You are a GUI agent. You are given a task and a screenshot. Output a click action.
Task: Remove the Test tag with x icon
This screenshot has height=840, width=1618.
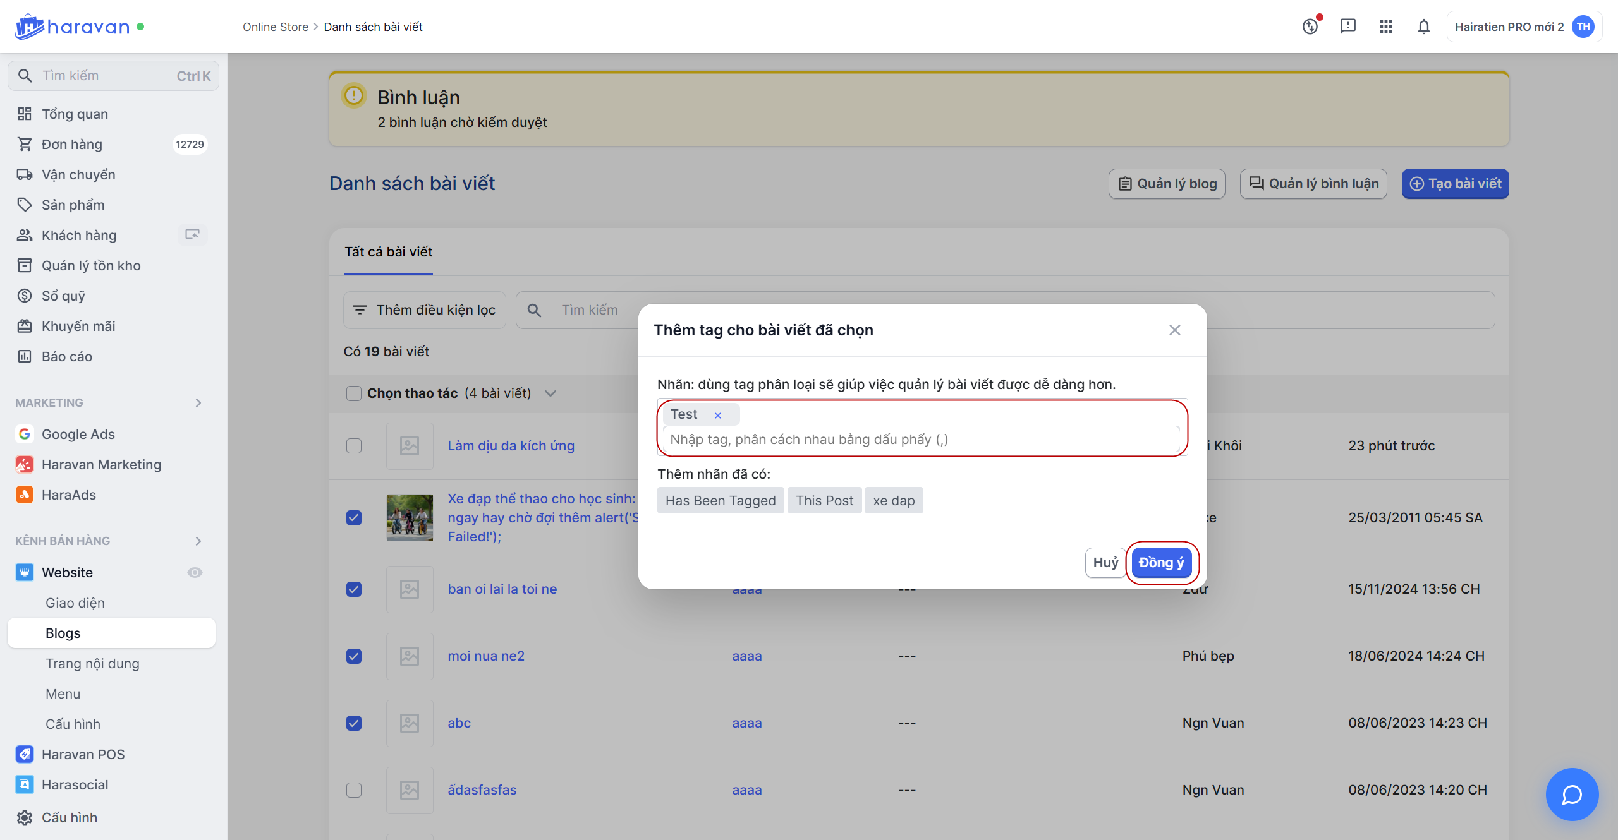pyautogui.click(x=718, y=415)
